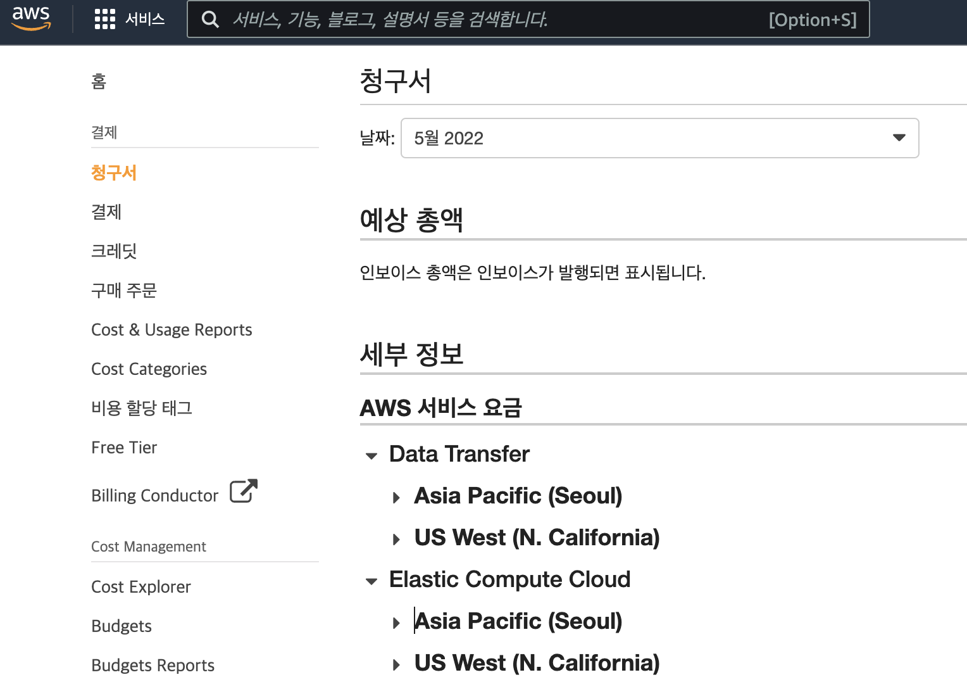This screenshot has width=967, height=689.
Task: Open the Billing Conductor external link icon
Action: click(244, 491)
